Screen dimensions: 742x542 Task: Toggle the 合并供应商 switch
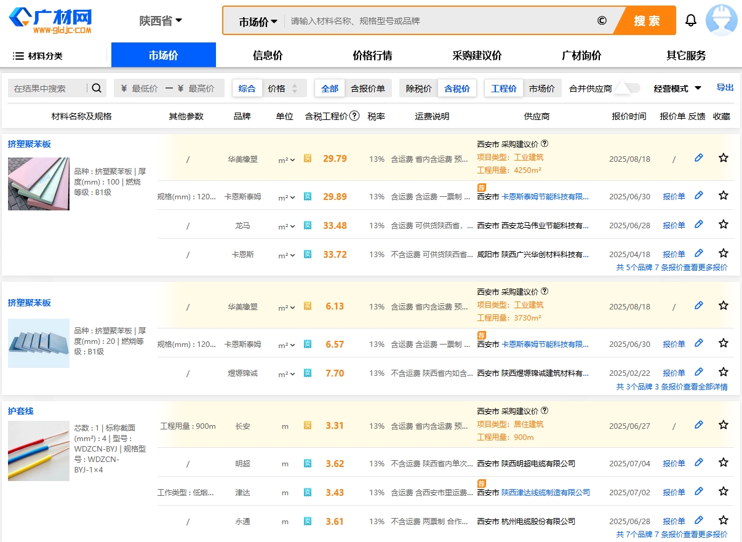click(628, 89)
